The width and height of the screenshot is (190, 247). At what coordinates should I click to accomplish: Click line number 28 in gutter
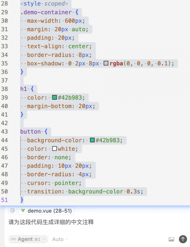(x=5, y=4)
